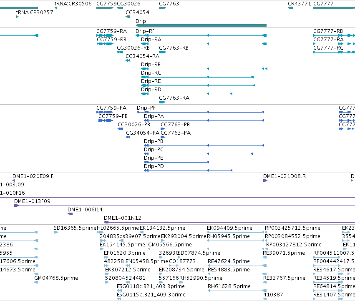The image size is (355, 301).
Task: Open EST EP01620.3prime
Action: (x=125, y=253)
